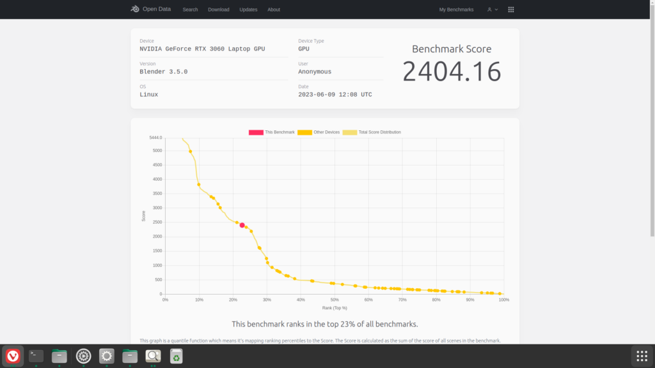Select the Anonymous user value
The width and height of the screenshot is (655, 368).
coord(315,72)
